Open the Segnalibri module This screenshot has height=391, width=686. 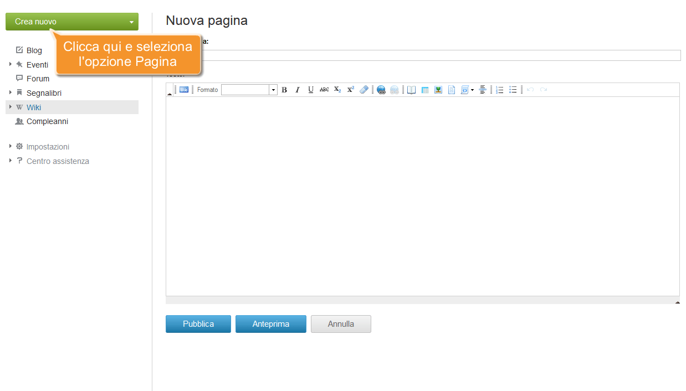click(x=44, y=93)
